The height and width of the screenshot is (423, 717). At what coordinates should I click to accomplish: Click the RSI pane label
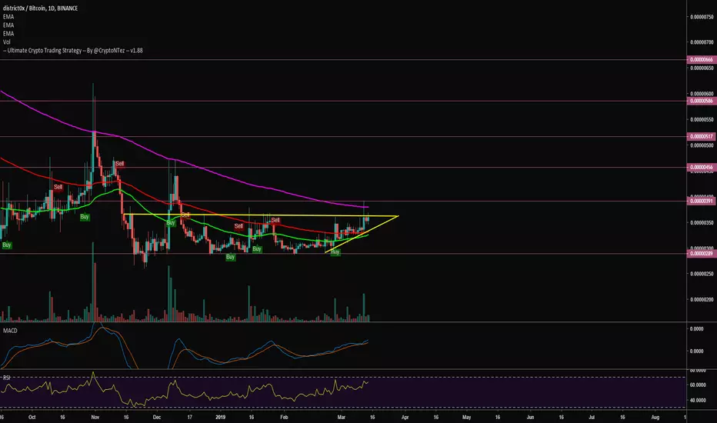pyautogui.click(x=7, y=378)
